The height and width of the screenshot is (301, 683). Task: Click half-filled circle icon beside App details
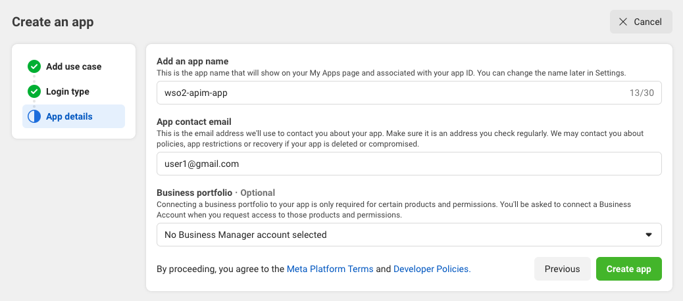point(34,116)
